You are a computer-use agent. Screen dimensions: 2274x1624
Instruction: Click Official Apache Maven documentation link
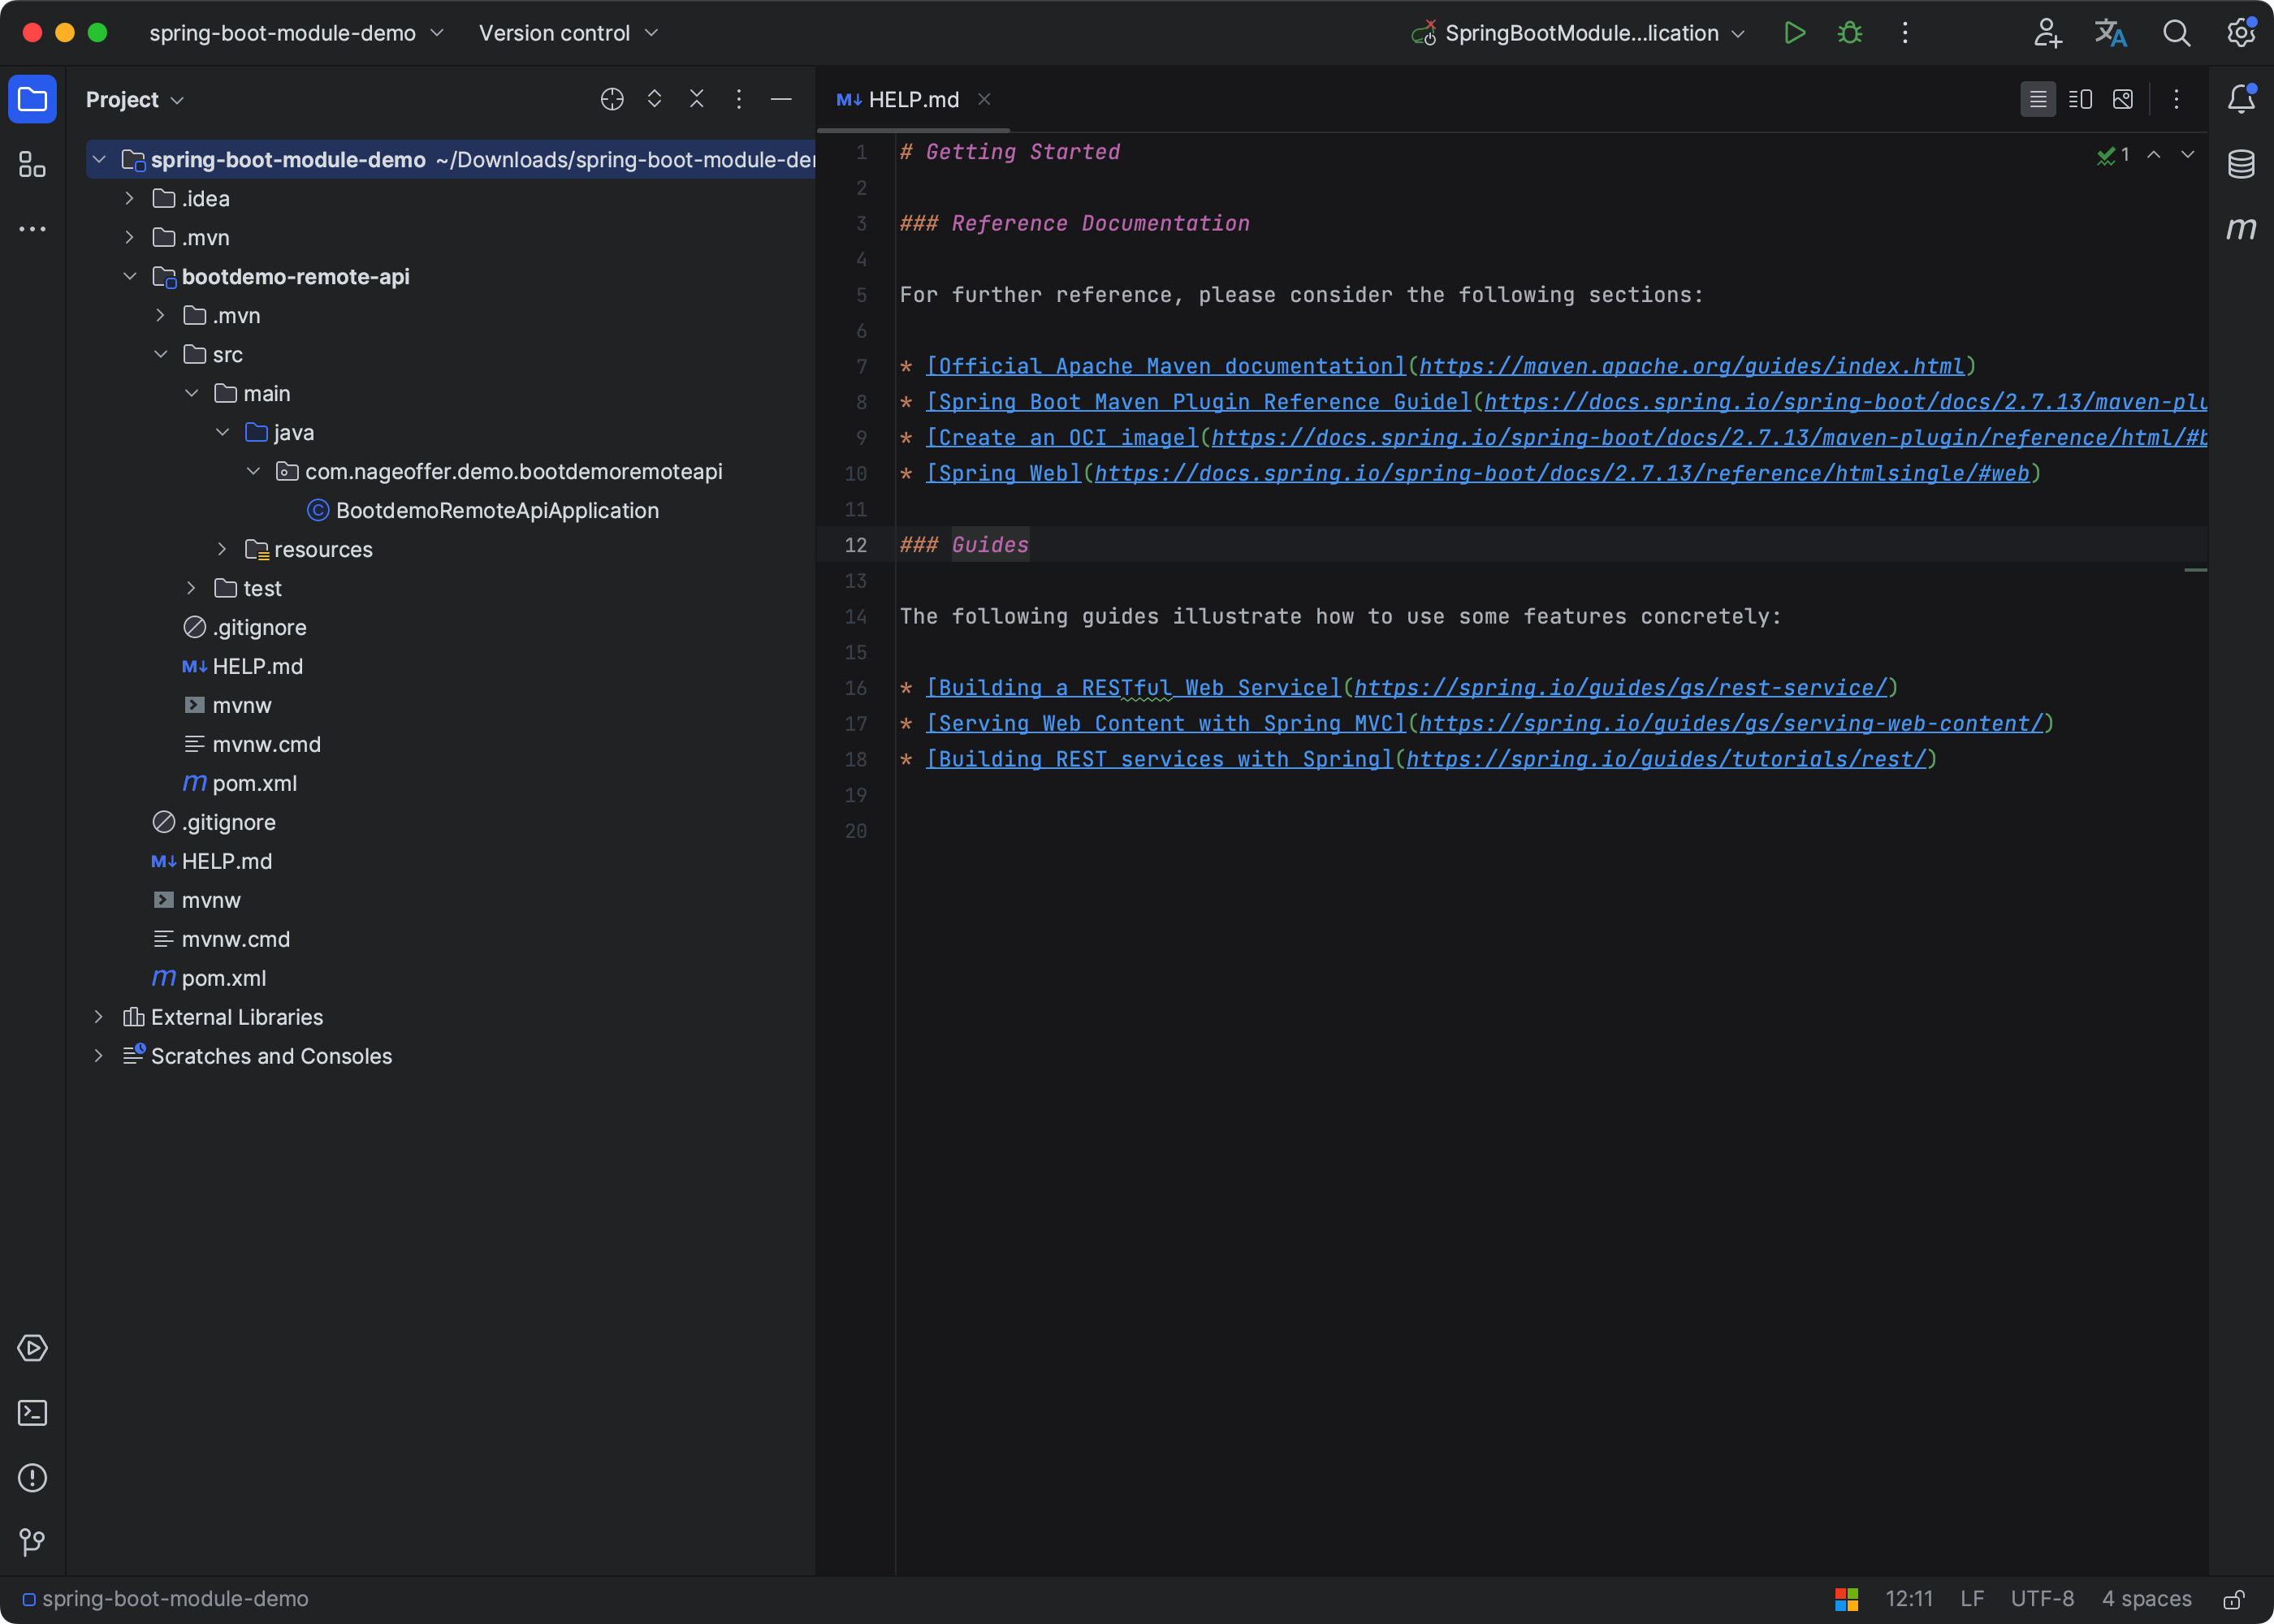click(1166, 367)
